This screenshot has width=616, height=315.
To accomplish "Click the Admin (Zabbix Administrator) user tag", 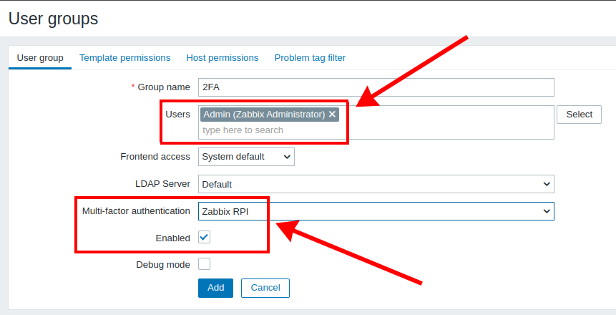I will [264, 114].
